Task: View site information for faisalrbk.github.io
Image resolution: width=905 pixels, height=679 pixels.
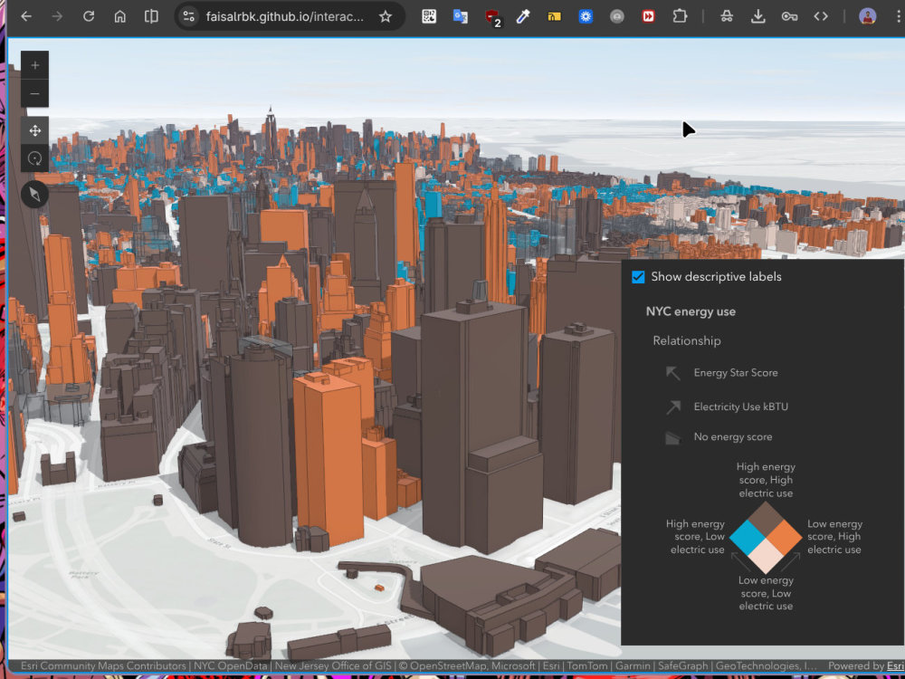Action: [x=189, y=16]
